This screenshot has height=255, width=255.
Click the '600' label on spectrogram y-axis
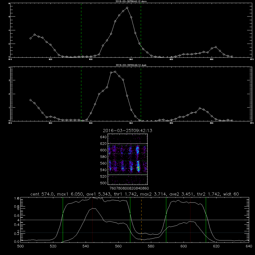tap(104, 150)
